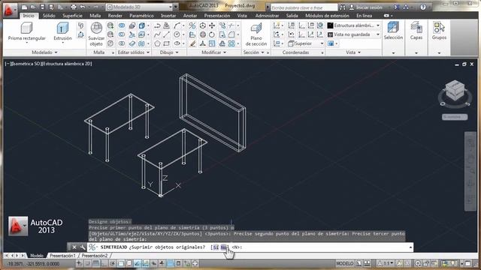This screenshot has height=270, width=481.
Task: Select the Polygon tool in Dibujo panel
Action: pos(157,43)
